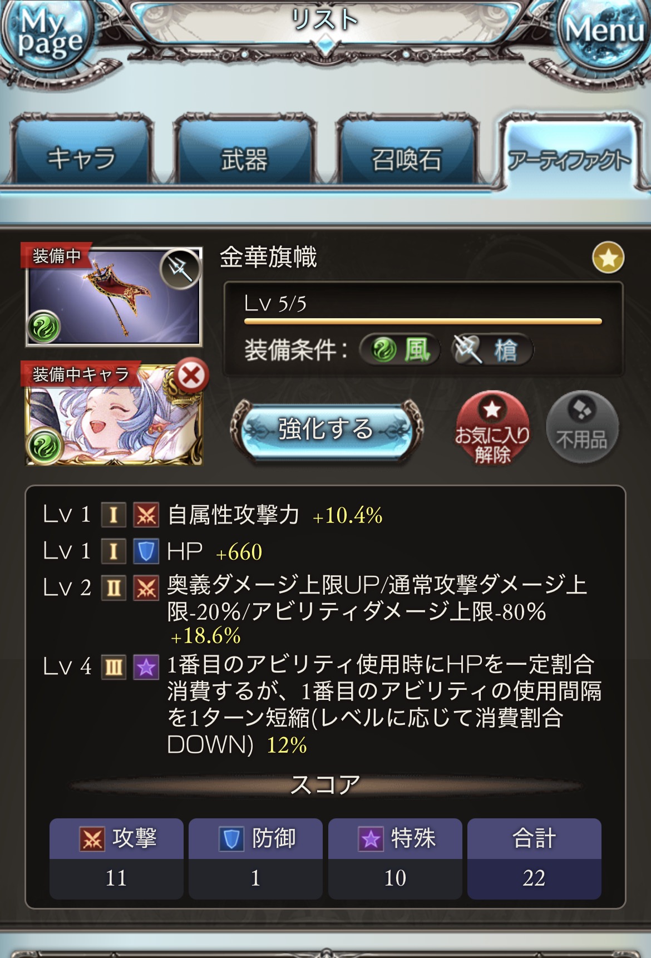
Task: Click the HP skill shield icon
Action: coord(146,551)
